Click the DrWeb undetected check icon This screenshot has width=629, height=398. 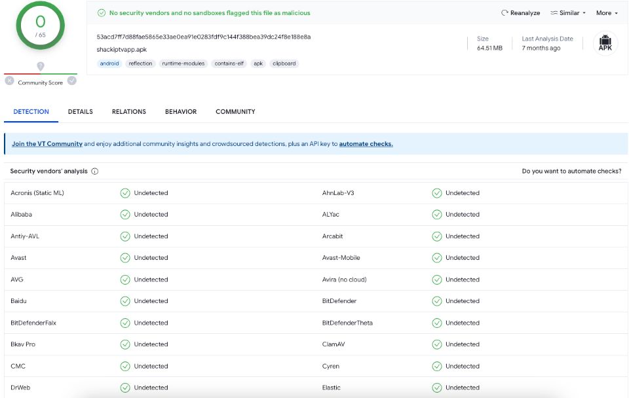click(125, 388)
